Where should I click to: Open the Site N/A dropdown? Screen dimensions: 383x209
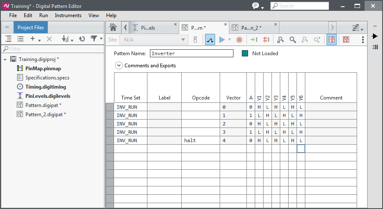click(x=154, y=40)
